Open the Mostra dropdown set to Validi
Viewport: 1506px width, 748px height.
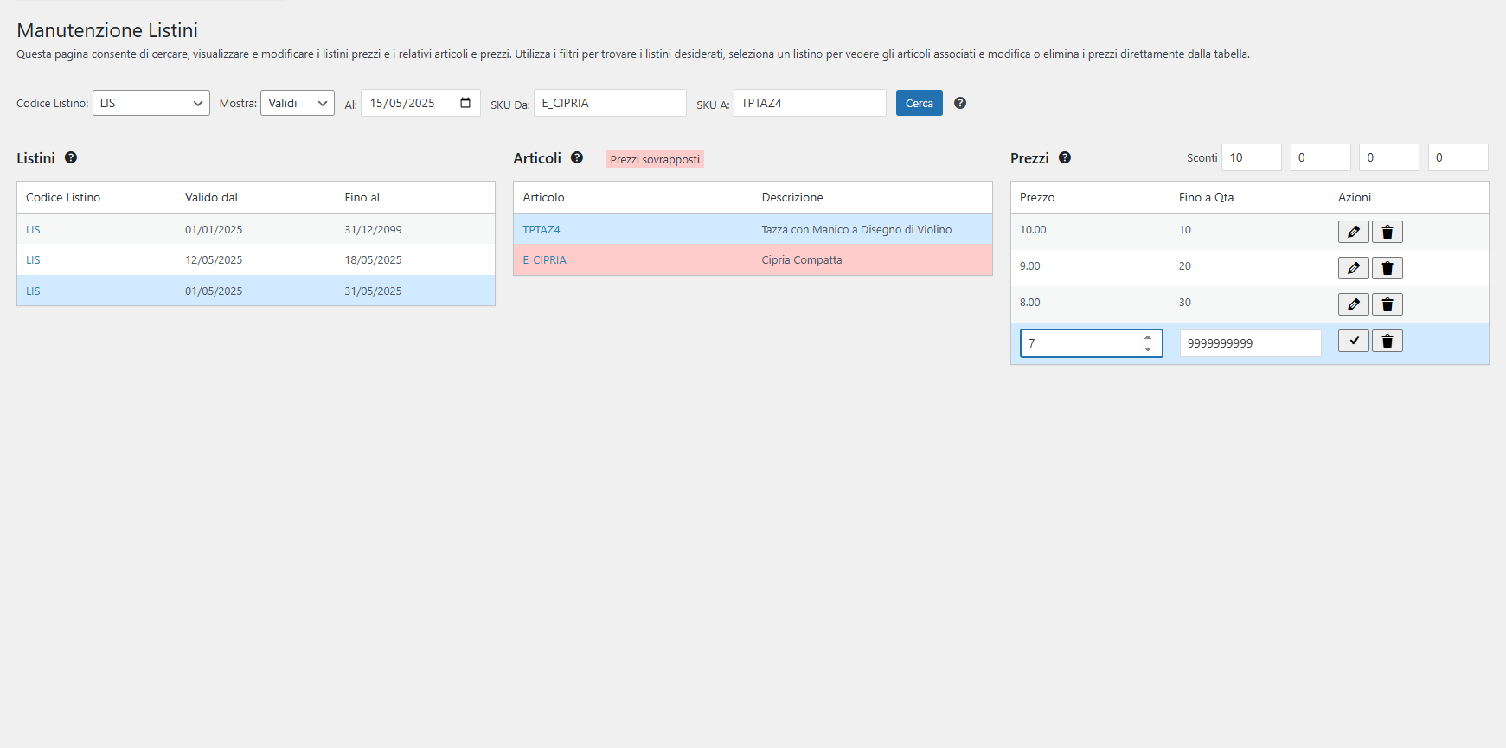click(x=298, y=103)
